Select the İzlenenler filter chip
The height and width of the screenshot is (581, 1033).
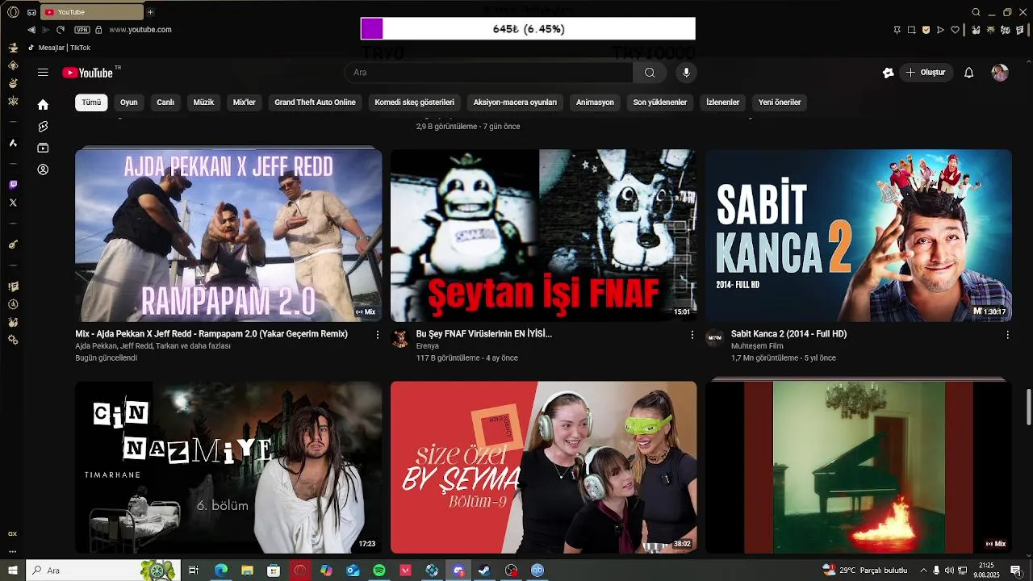tap(722, 102)
